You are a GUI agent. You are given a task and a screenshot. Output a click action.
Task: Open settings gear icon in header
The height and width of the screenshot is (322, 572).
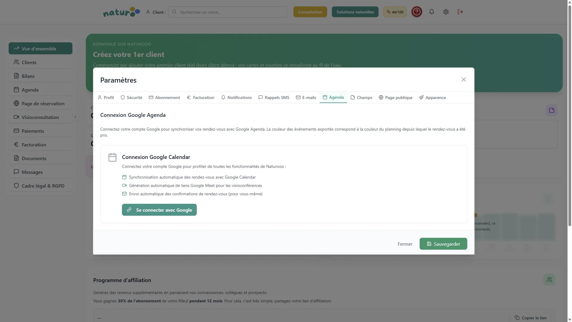pyautogui.click(x=446, y=12)
